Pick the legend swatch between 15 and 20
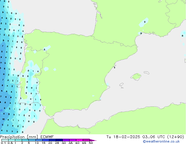 [x=46, y=140]
